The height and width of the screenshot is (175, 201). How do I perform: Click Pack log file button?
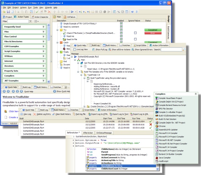[79, 114]
